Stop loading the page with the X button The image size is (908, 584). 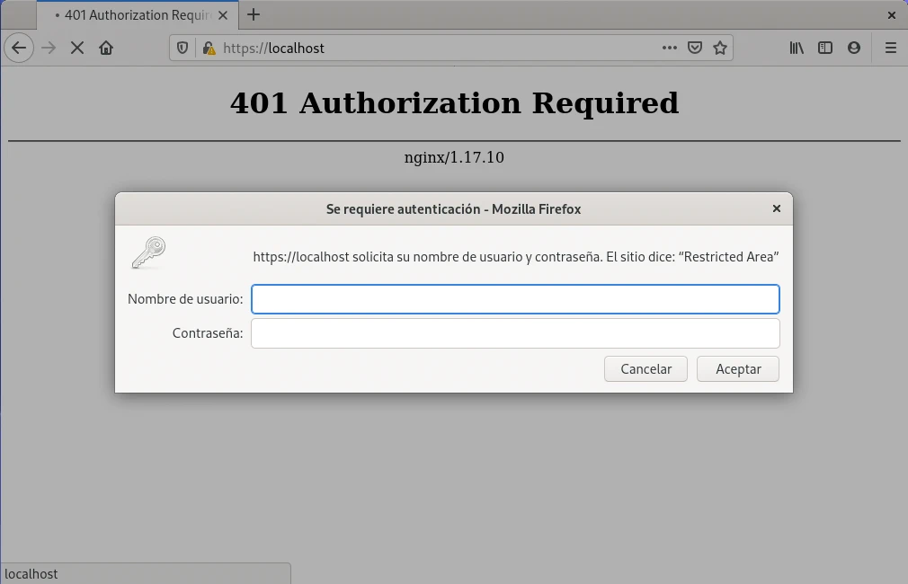pyautogui.click(x=77, y=48)
